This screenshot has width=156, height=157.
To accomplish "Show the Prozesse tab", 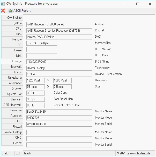I will tap(12, 110).
